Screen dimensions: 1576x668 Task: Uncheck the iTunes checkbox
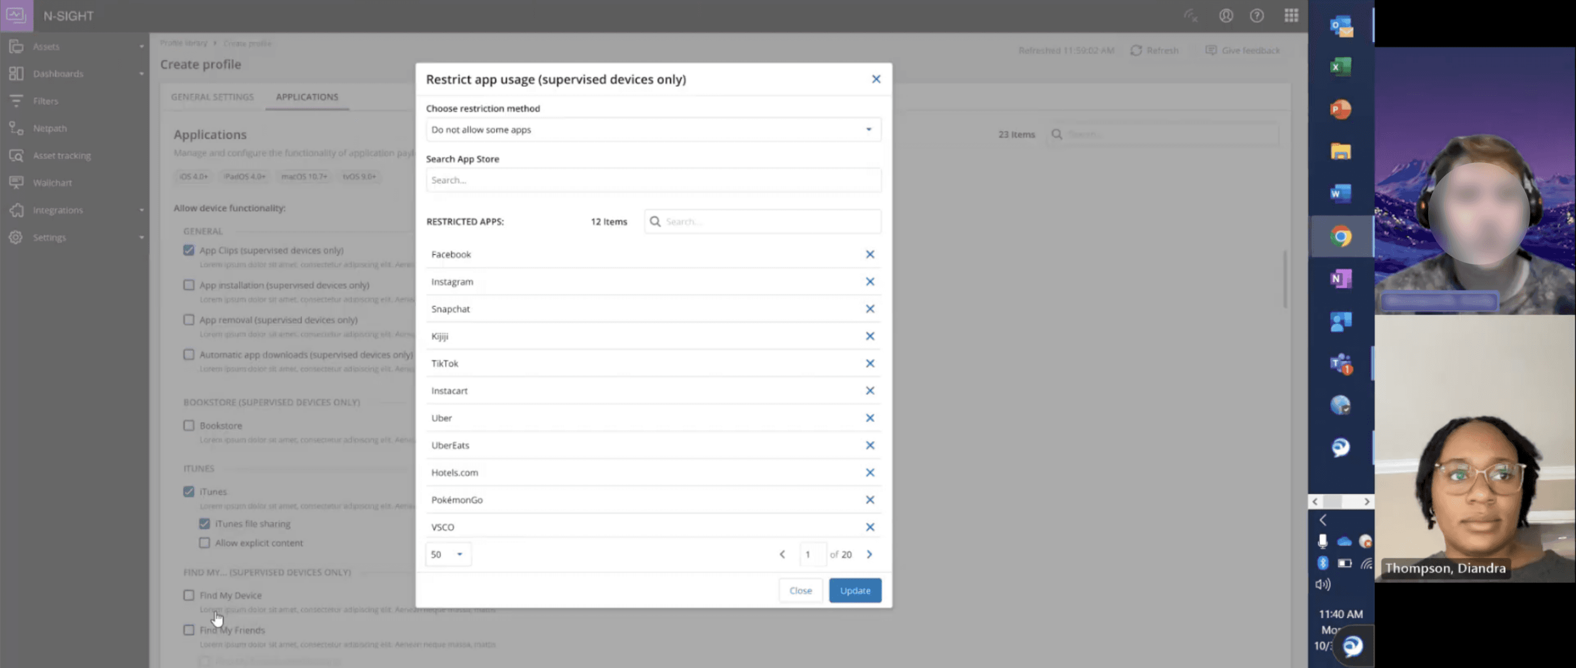[189, 492]
